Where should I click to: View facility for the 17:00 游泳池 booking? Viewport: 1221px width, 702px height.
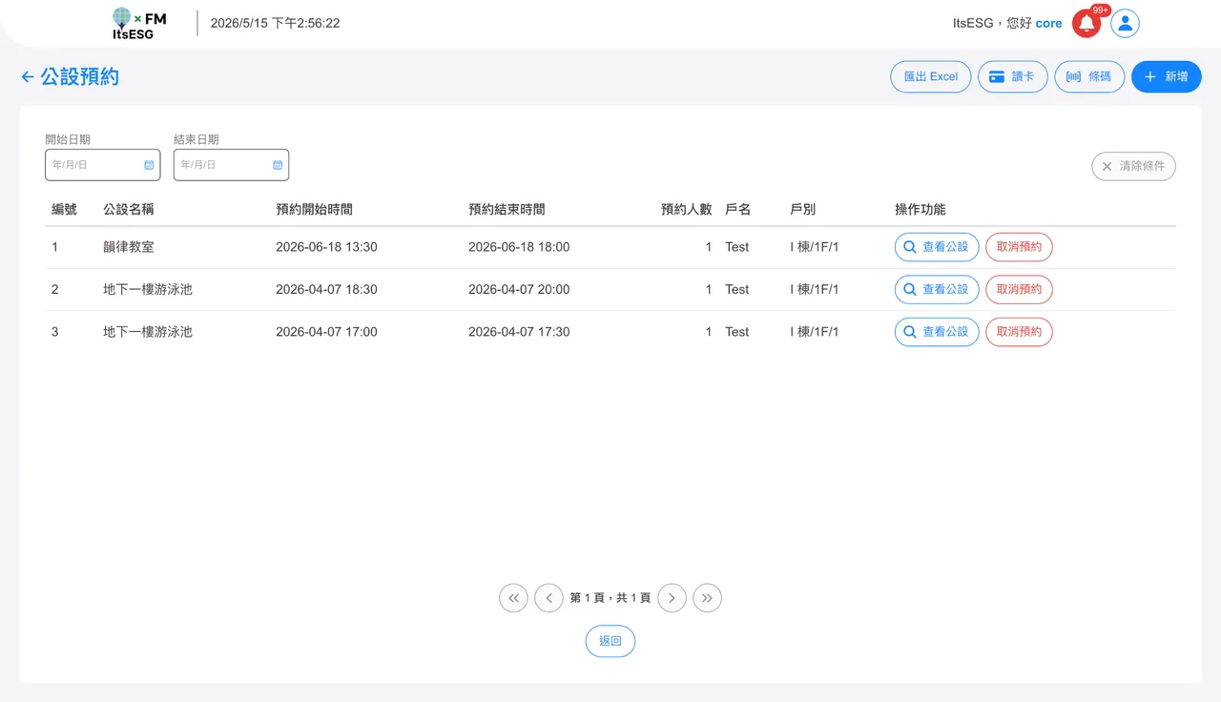point(937,332)
